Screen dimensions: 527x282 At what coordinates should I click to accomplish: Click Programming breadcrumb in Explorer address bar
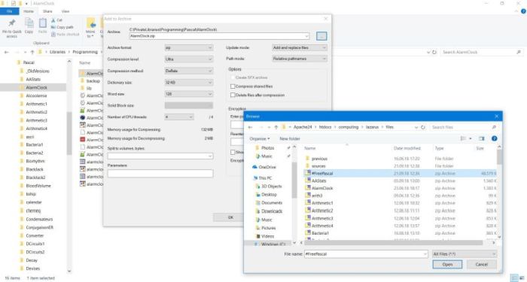85,52
